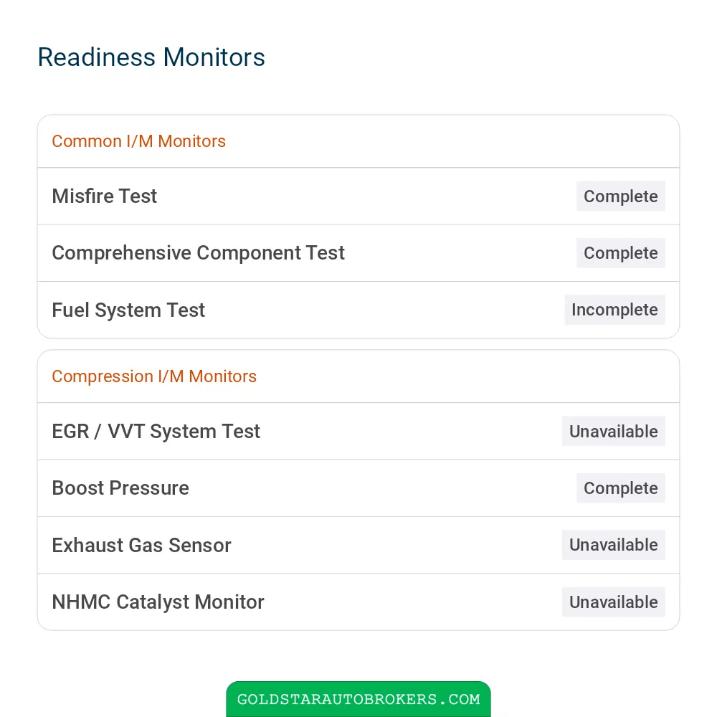
Task: Click the Misfire Test Complete badge
Action: tap(620, 196)
